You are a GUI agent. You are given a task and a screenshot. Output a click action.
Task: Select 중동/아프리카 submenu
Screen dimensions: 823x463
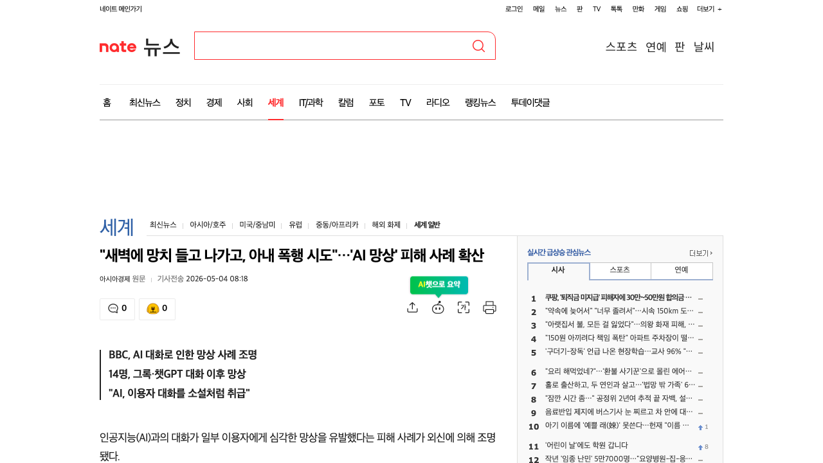point(337,225)
